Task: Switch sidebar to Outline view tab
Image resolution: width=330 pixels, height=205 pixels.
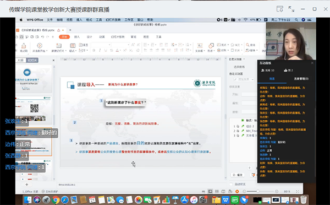Action: (21, 60)
